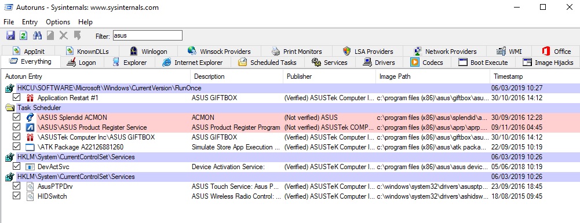
Task: Open the Print Monitors tab
Action: [297, 52]
